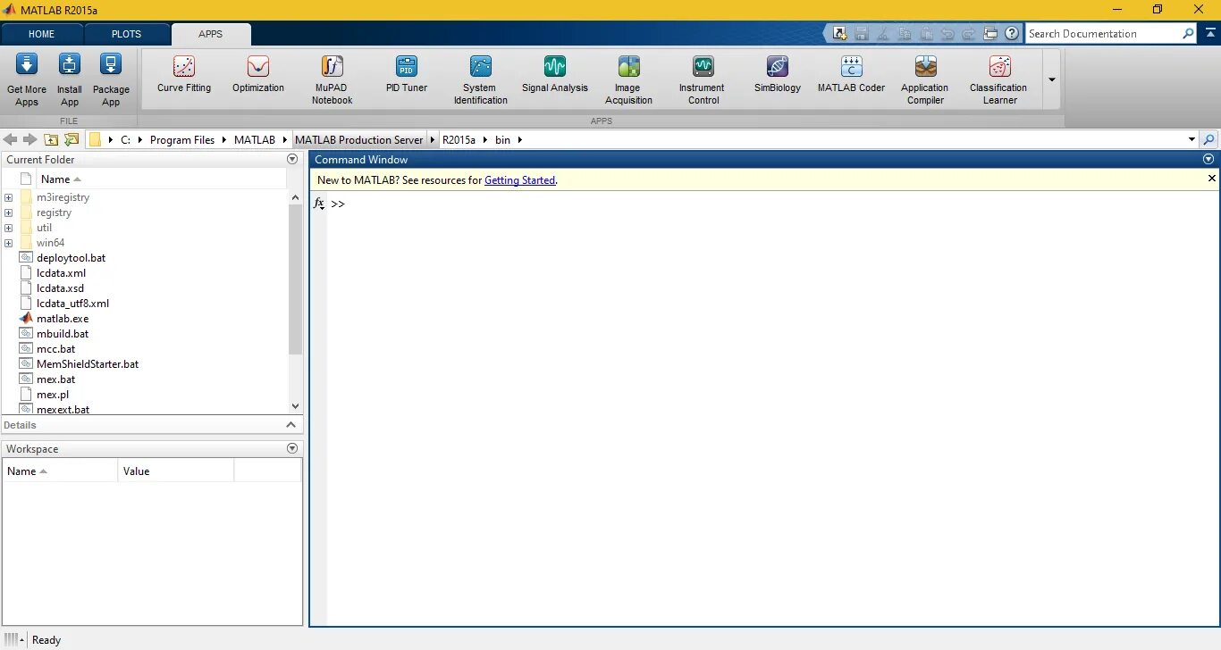Screen dimensions: 1221x650
Task: Click the Paste icon in quick access toolbar
Action: point(926,34)
